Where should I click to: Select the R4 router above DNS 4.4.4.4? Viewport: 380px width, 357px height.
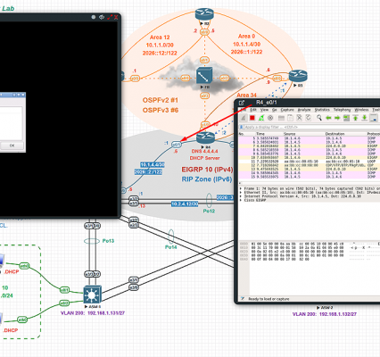[x=205, y=138]
